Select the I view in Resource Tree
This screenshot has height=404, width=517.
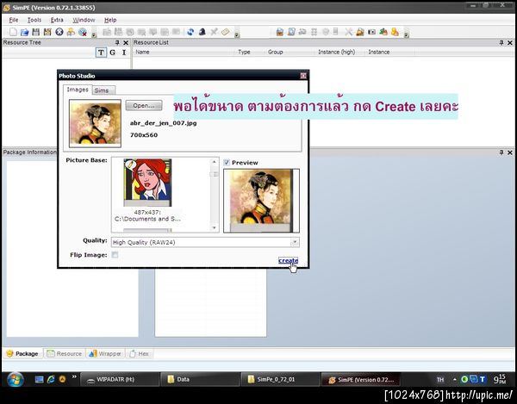coord(124,53)
